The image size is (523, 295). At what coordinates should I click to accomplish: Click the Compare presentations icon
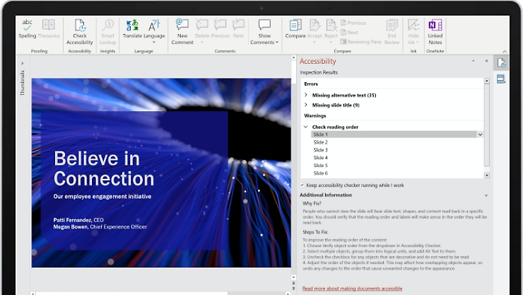click(x=295, y=28)
